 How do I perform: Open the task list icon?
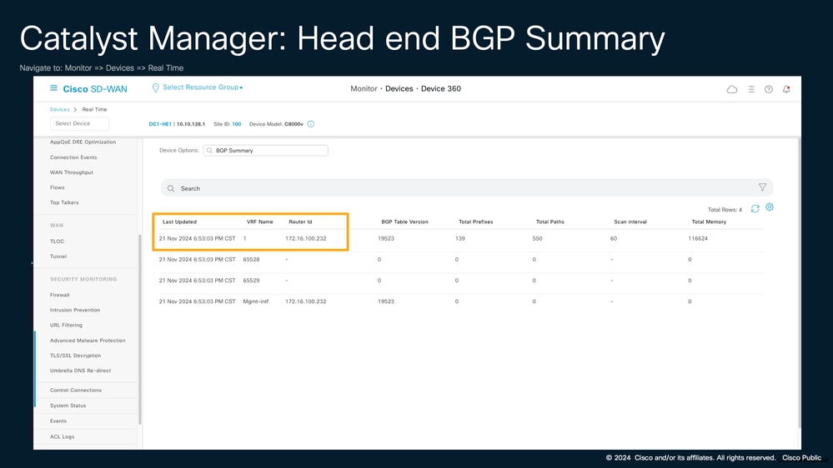pos(750,89)
